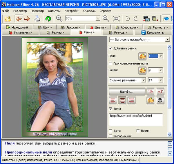Image resolution: width=174 pixels, height=164 pixels.
Task: Uncheck the Текст checkbox
Action: coord(110,109)
